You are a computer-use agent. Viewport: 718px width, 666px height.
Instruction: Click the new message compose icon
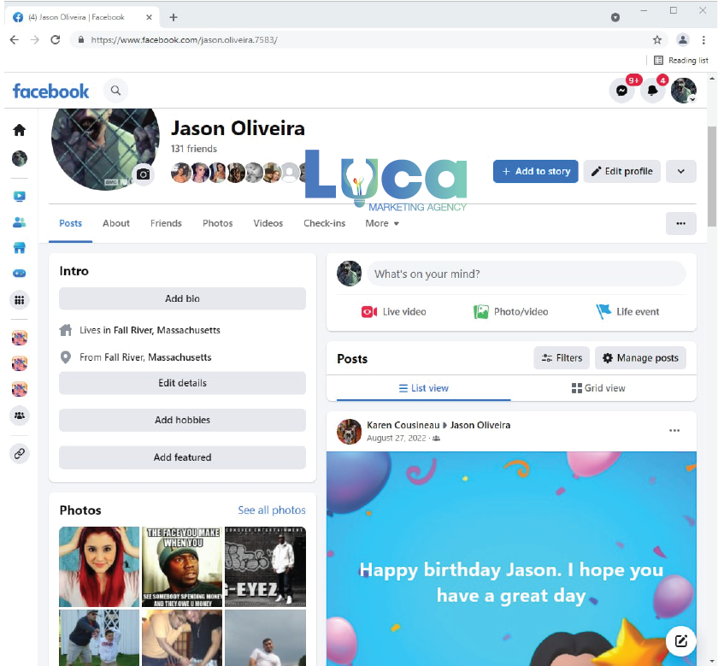tap(681, 641)
